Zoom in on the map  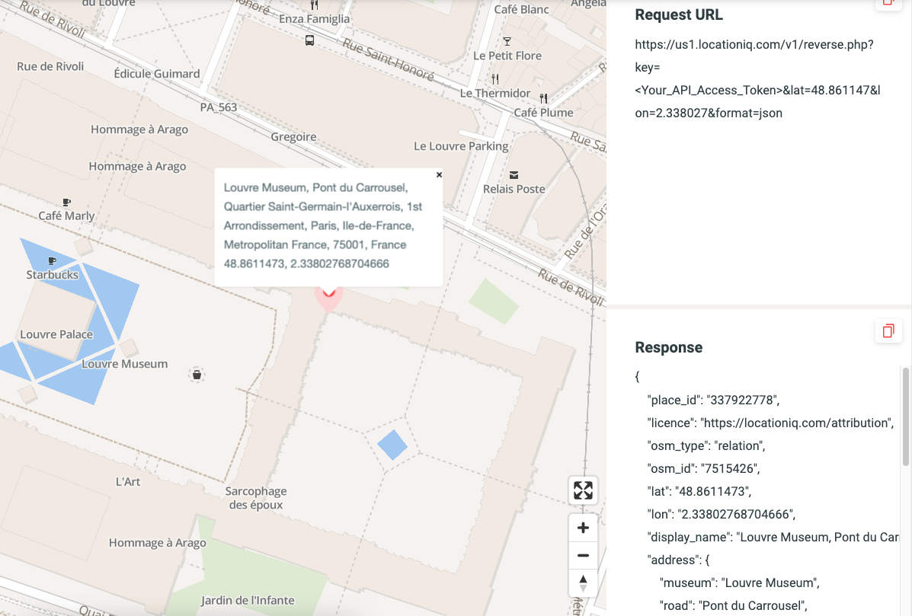click(x=583, y=528)
